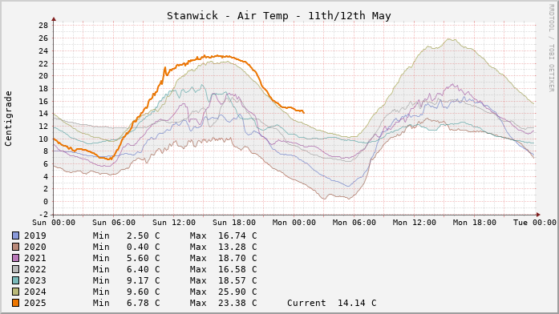The width and height of the screenshot is (559, 314).
Task: Click the 2023 legend year label
Action: coord(35,280)
